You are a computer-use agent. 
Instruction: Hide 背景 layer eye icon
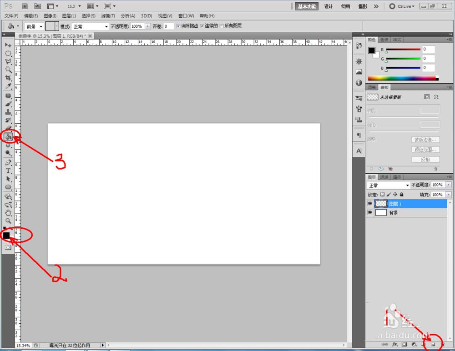tap(369, 213)
